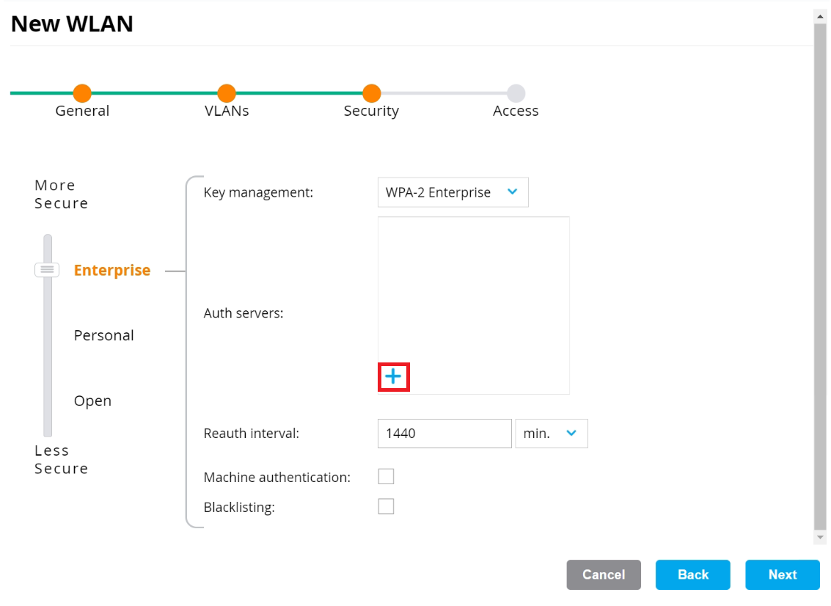
Task: Click inside the Auth servers list box
Action: 473,293
